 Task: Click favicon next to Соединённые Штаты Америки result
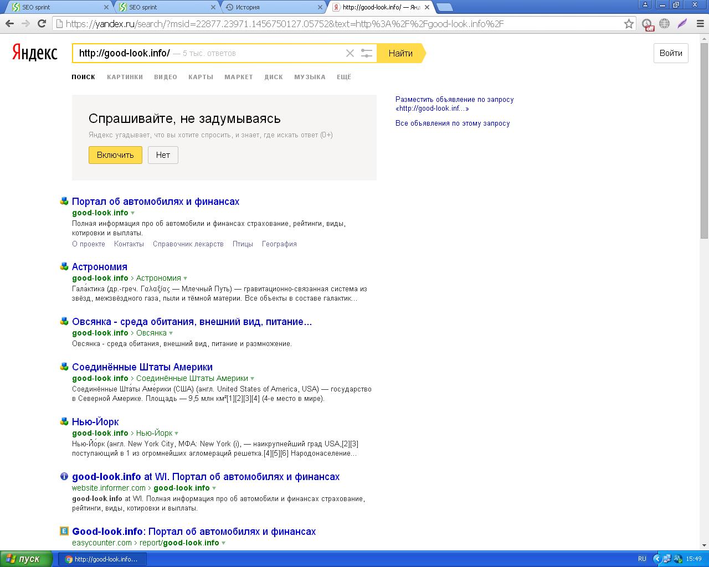coord(64,367)
